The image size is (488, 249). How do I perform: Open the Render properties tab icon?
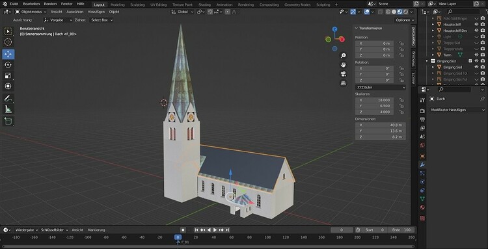pos(422,111)
